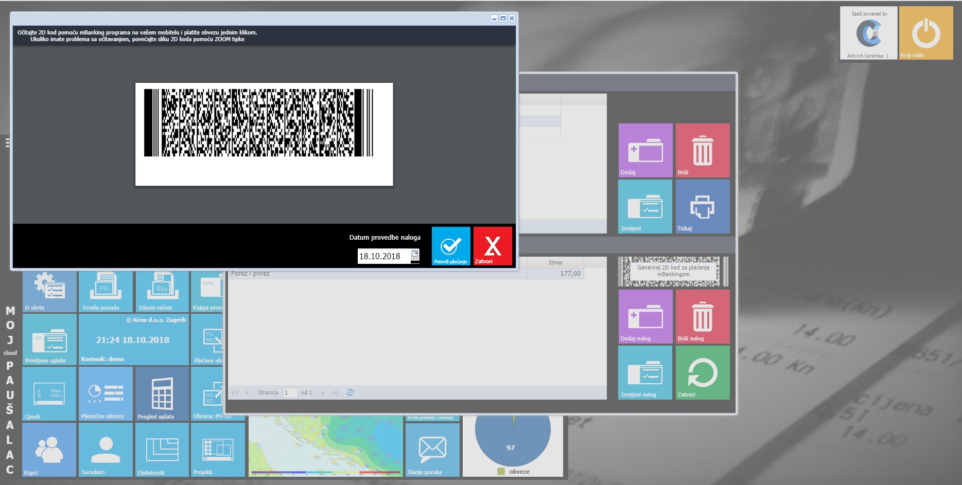Click the red Briši tile

coord(703,150)
